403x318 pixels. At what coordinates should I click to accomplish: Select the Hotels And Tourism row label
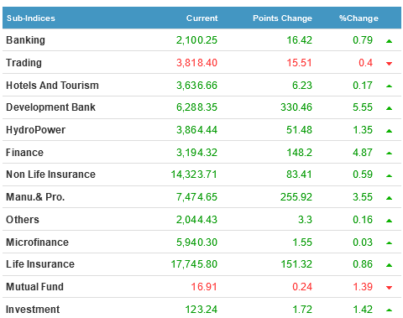point(52,86)
